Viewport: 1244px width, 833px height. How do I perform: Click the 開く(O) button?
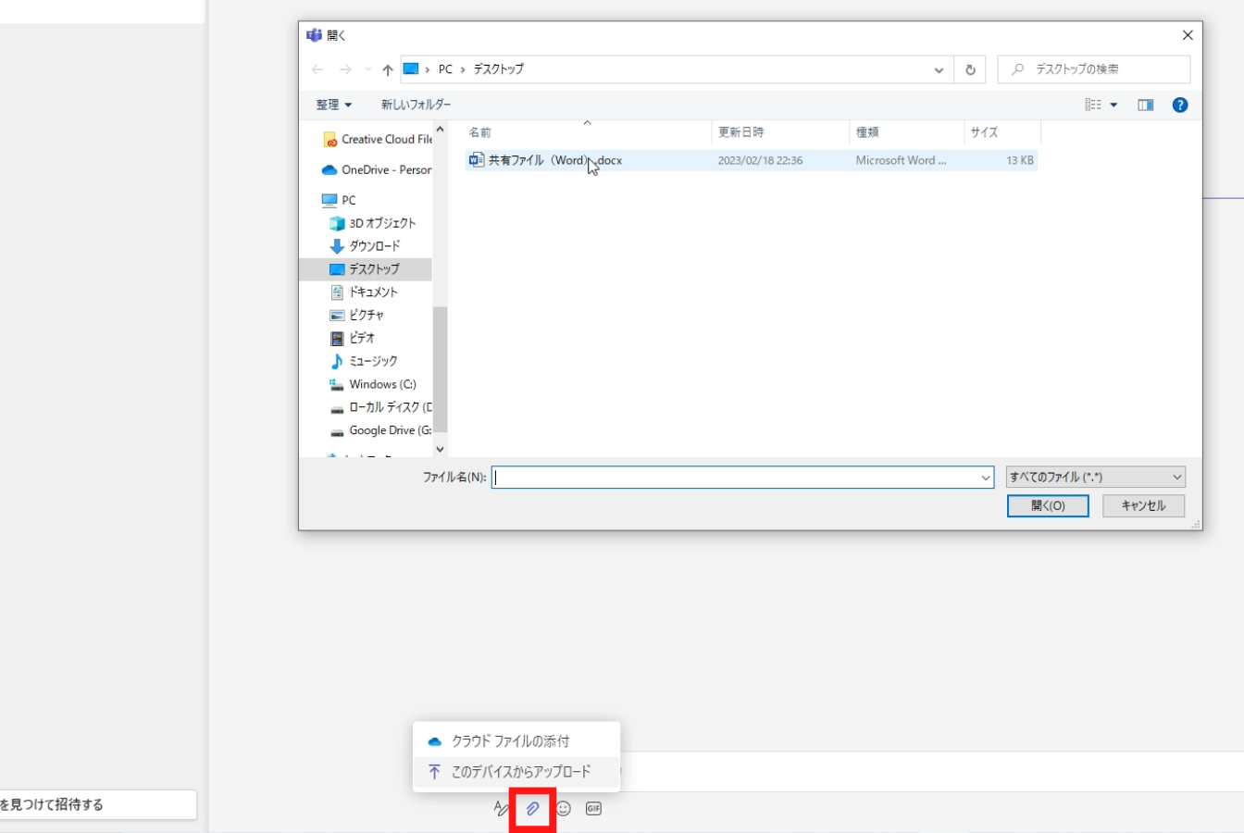[x=1047, y=506]
